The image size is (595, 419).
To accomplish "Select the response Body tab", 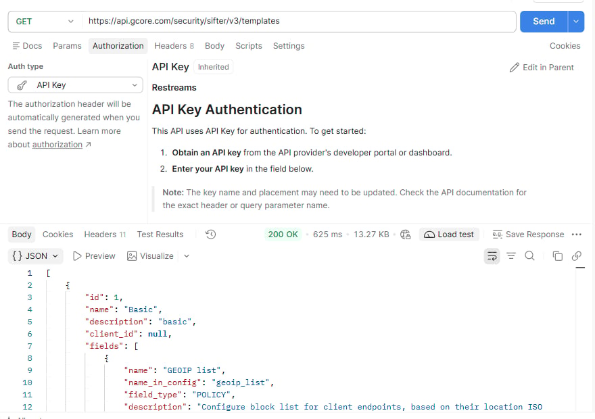I will point(22,235).
